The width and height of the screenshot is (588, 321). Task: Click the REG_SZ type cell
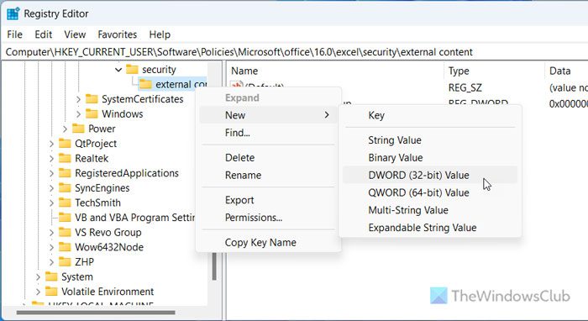(x=465, y=87)
